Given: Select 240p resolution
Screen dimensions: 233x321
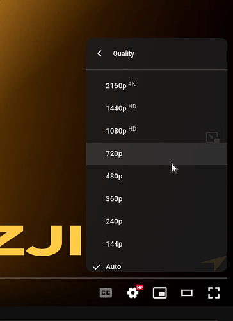Looking at the screenshot, I should [x=157, y=221].
